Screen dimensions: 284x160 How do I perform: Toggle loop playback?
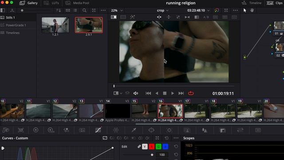[x=191, y=93]
